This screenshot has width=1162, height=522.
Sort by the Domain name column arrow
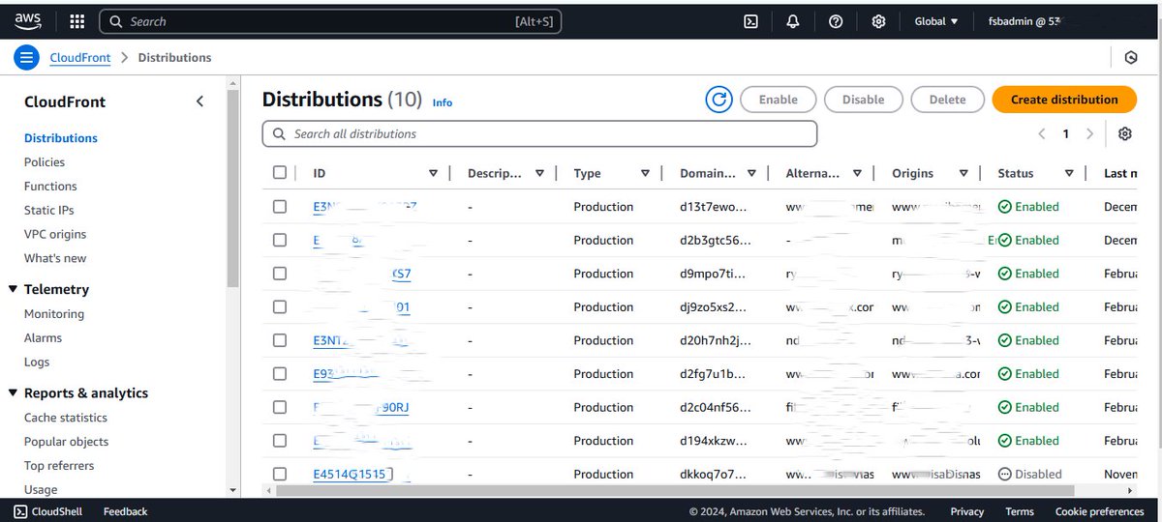(x=751, y=173)
